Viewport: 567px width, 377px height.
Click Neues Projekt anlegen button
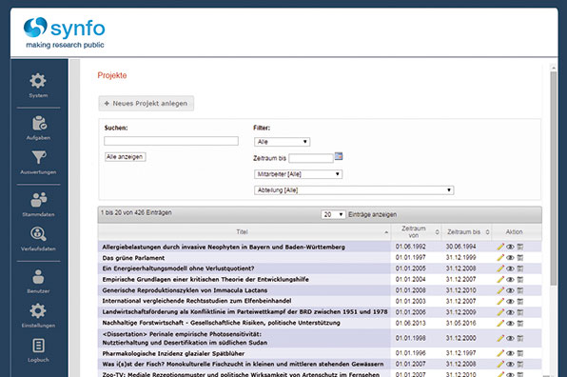click(147, 104)
